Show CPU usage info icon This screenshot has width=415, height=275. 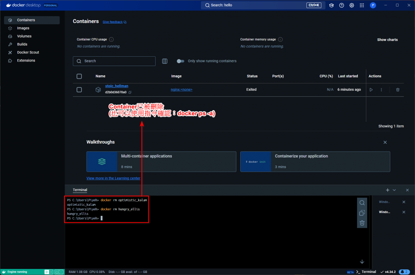[111, 39]
